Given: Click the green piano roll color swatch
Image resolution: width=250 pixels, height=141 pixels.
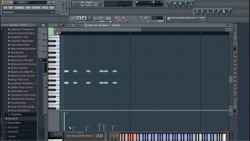Looking at the screenshot, I should click(51, 31).
